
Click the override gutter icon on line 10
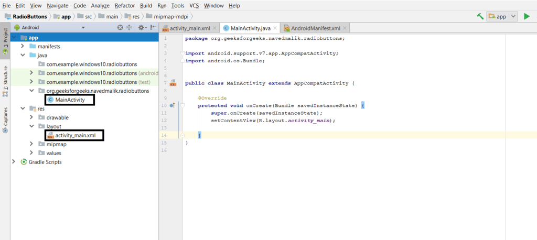[172, 105]
